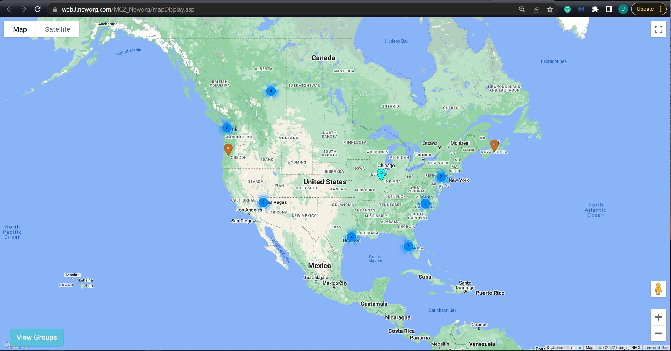Toggle fullscreen map view
Screen dimensions: 671x351
click(x=658, y=29)
